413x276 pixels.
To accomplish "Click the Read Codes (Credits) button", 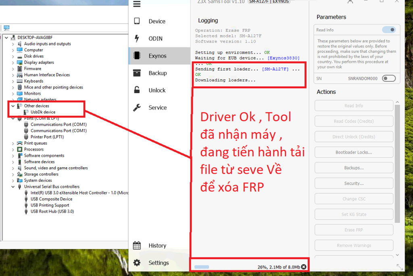I will pyautogui.click(x=354, y=121).
